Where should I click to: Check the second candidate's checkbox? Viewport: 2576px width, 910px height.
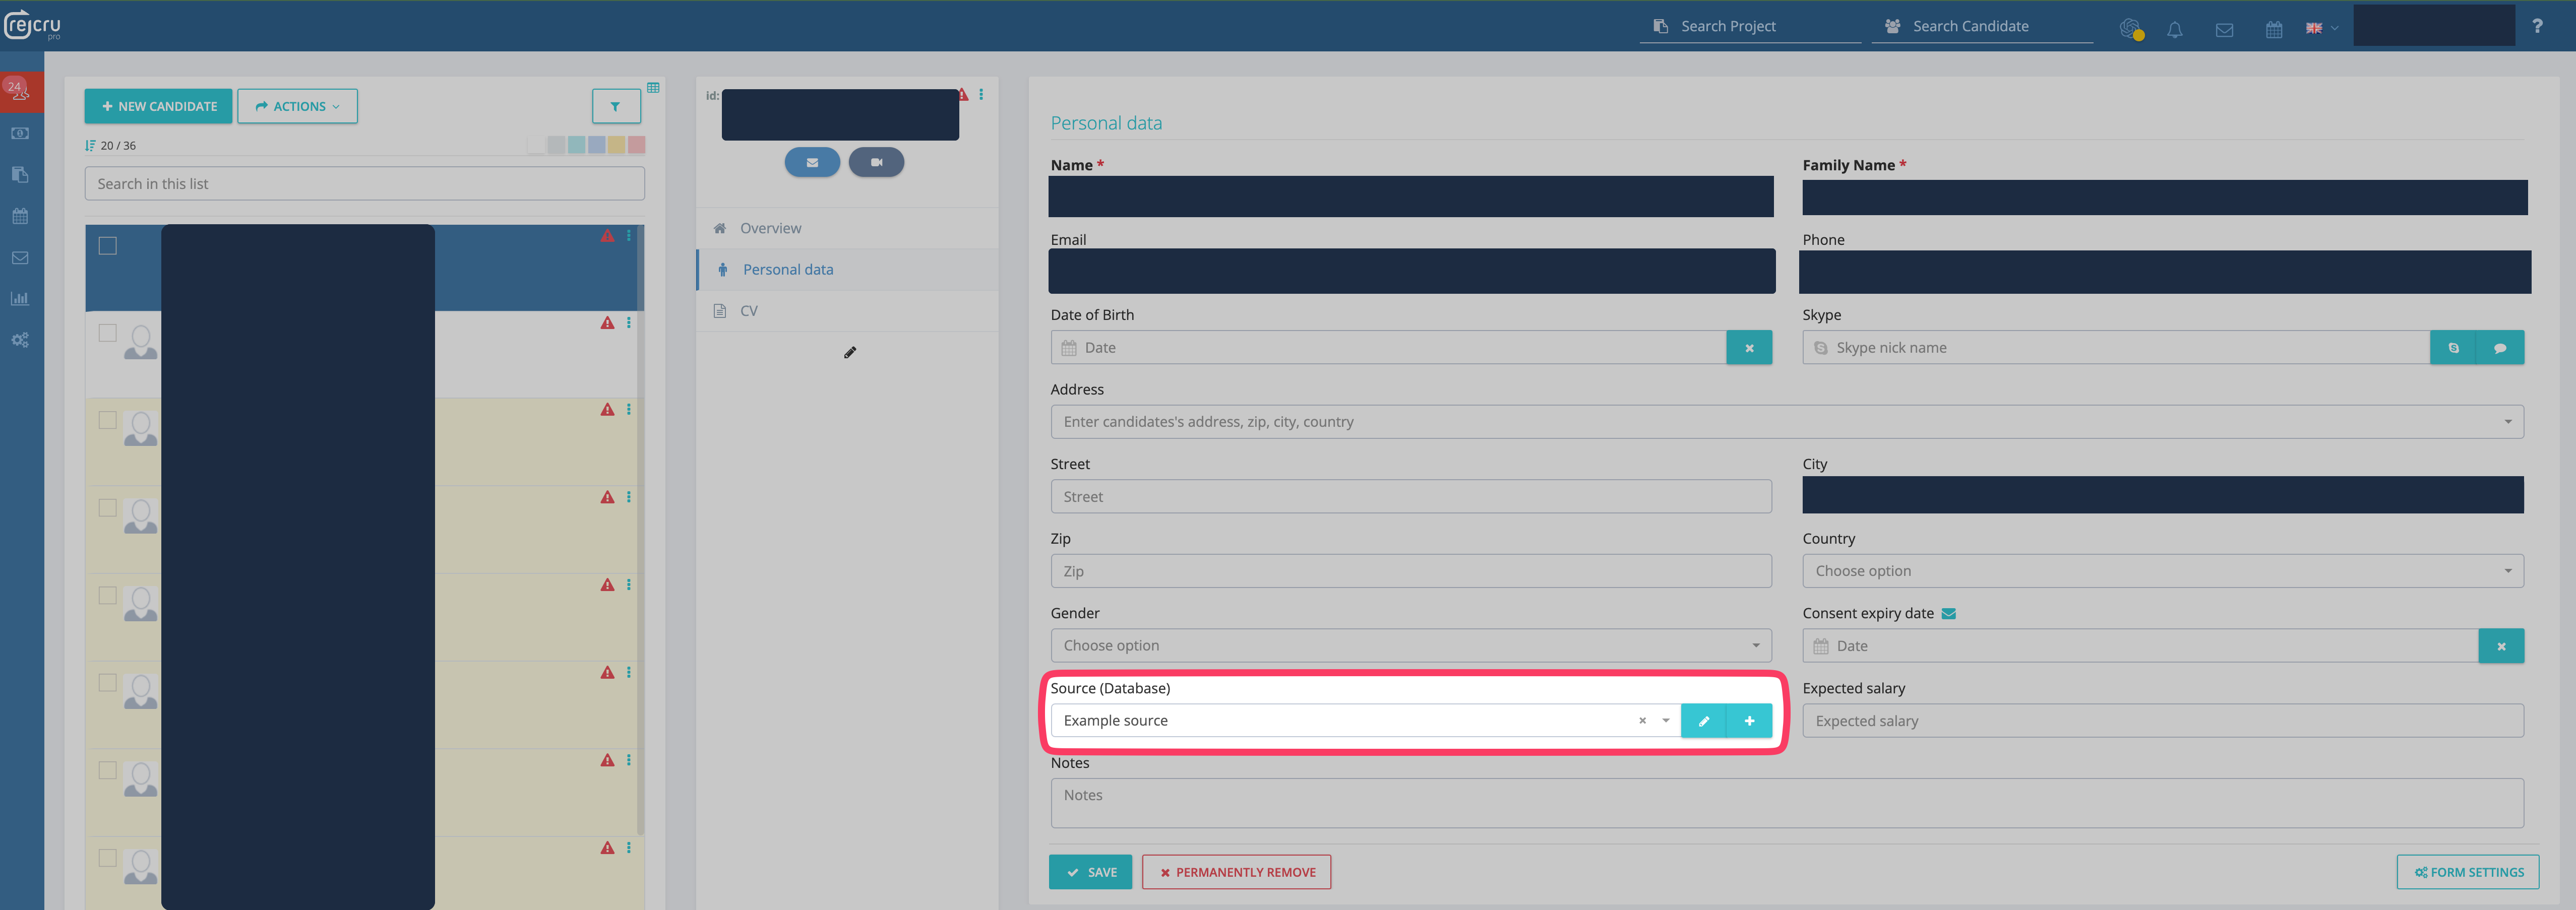[108, 333]
